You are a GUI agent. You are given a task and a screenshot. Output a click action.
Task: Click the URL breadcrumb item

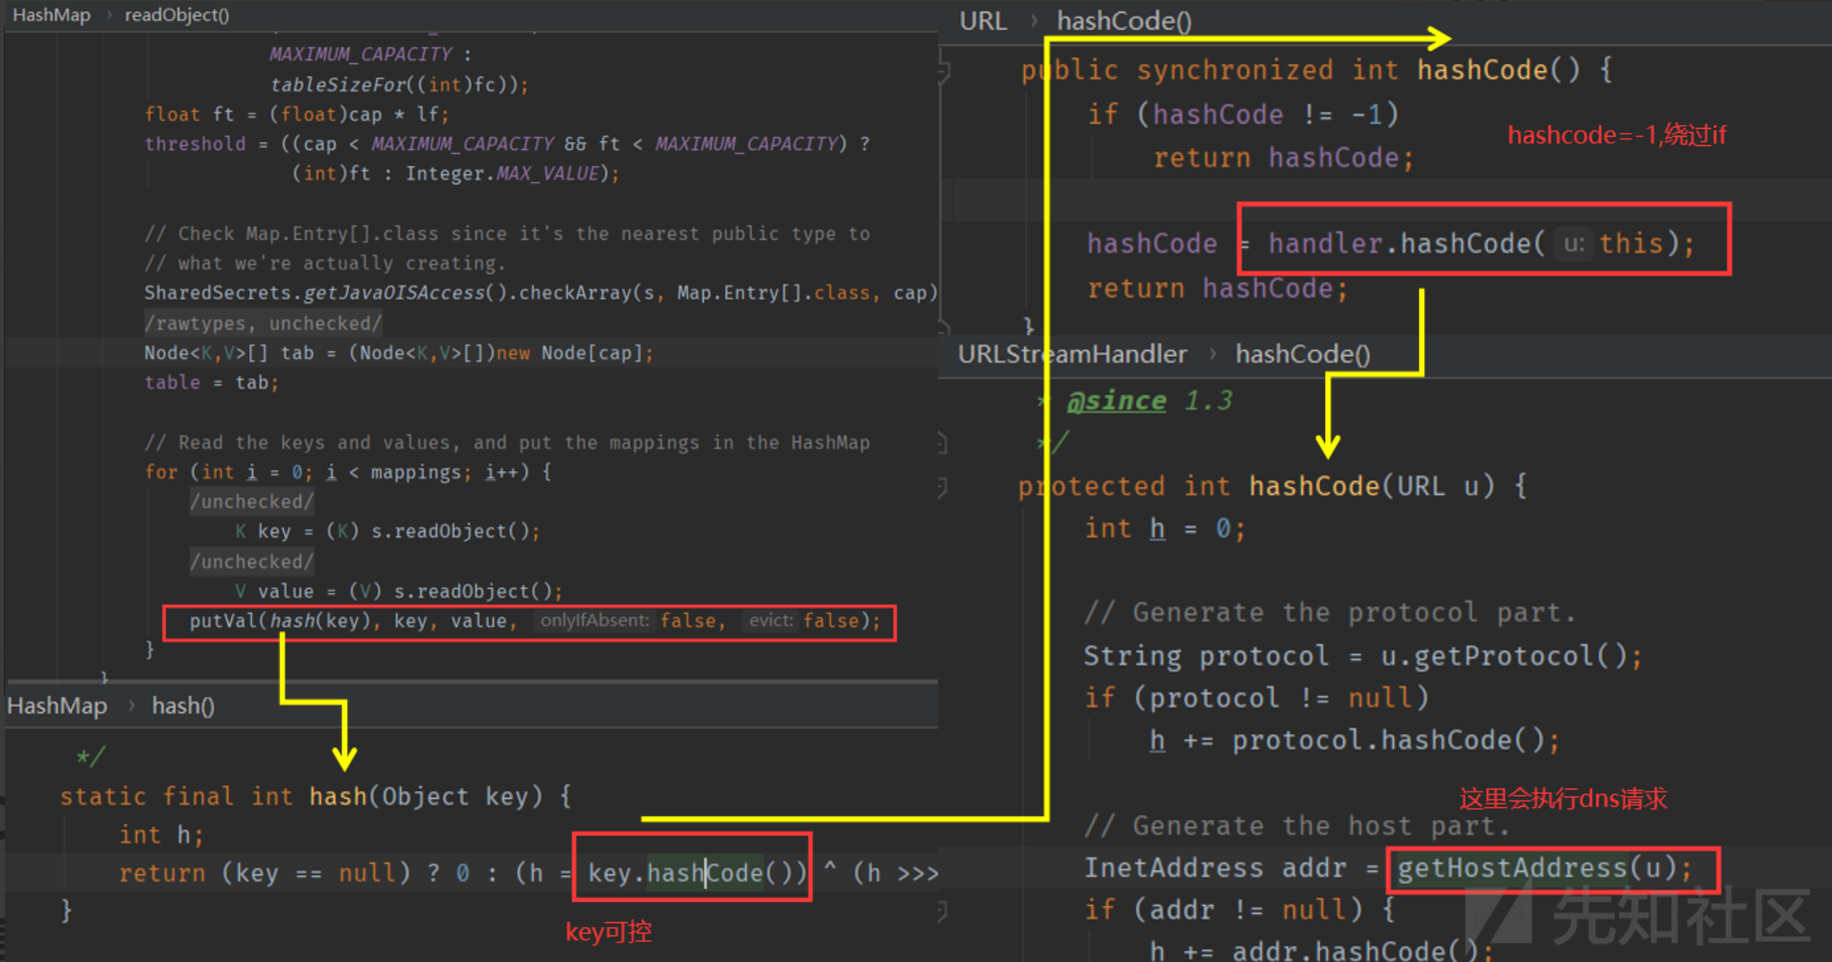(983, 21)
